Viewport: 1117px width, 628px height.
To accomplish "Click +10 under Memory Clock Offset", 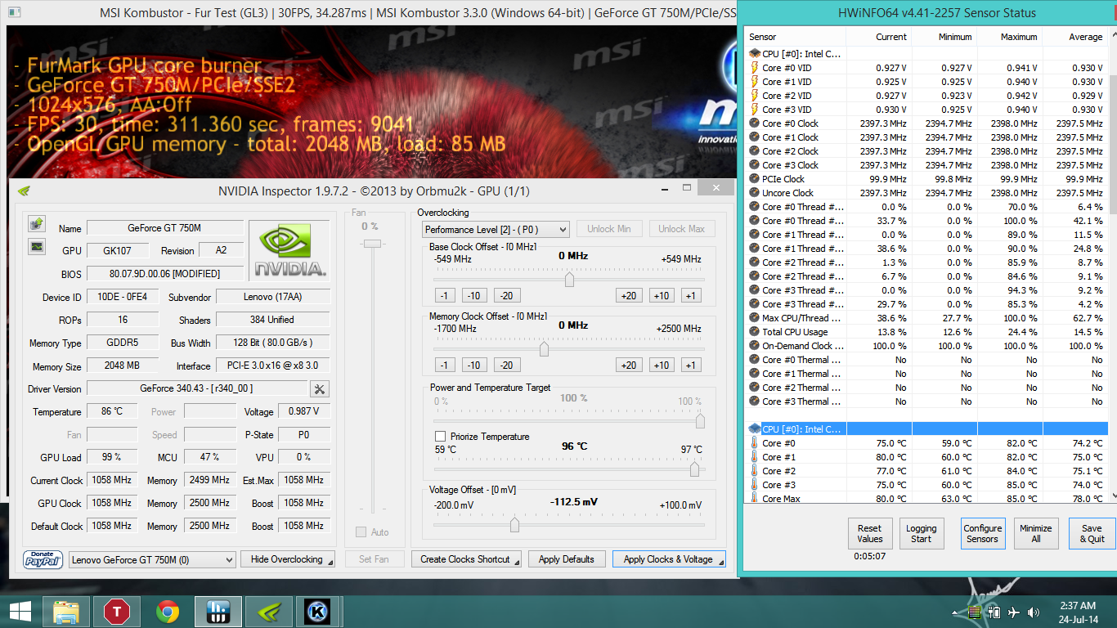I will click(x=662, y=366).
